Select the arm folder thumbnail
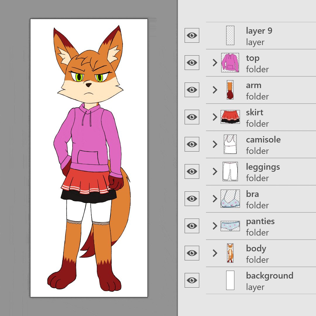 coord(230,90)
